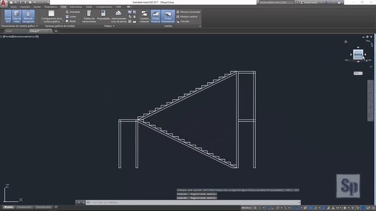
Task: Expand command line history arrow
Action: tap(299, 202)
